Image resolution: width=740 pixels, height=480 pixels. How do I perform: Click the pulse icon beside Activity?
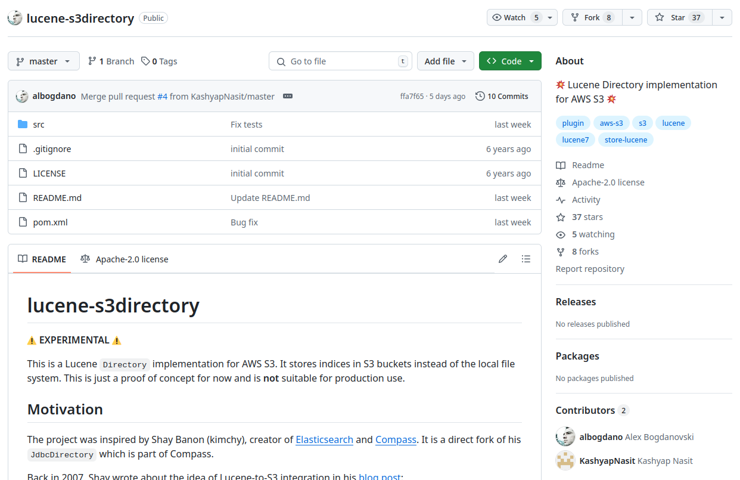561,200
